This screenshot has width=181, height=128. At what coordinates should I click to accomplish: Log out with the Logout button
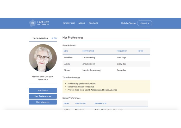click(145, 23)
